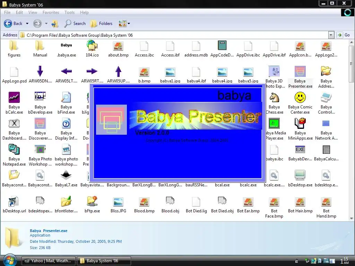The width and height of the screenshot is (355, 266).
Task: Expand the Address bar dropdown
Action: [331, 35]
